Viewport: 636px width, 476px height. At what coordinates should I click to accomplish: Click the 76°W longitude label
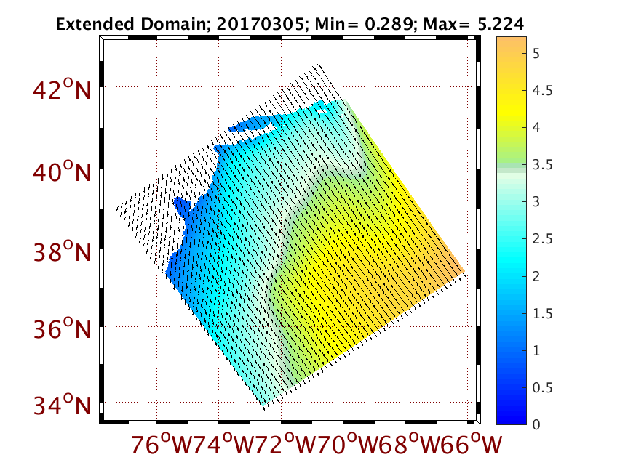point(161,444)
